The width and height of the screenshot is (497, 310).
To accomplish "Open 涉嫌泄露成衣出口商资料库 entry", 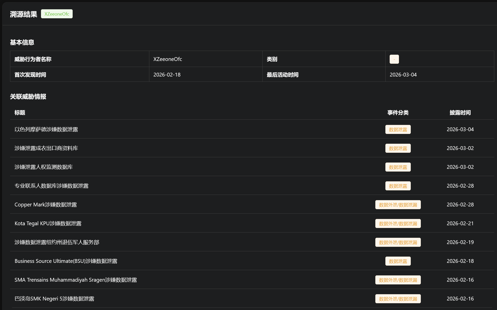I will pos(46,148).
